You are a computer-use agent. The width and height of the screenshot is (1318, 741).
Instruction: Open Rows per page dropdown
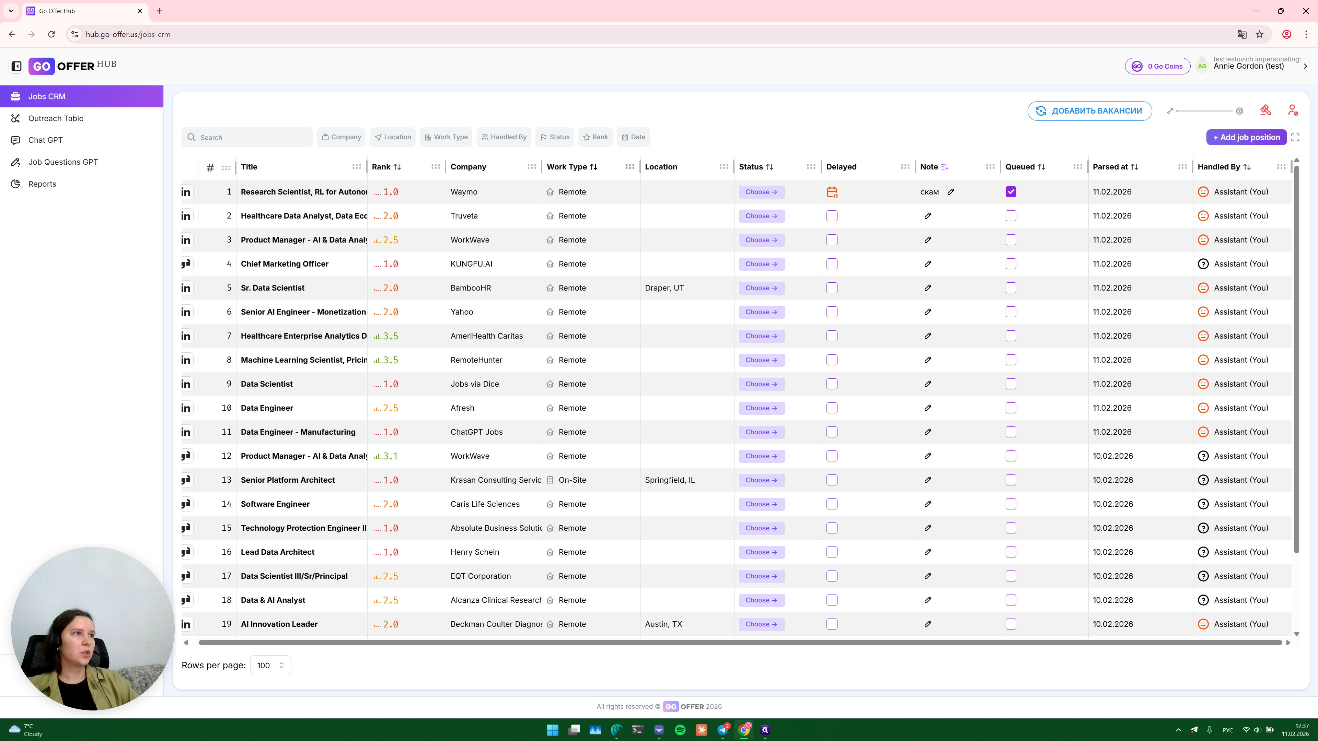pyautogui.click(x=271, y=665)
